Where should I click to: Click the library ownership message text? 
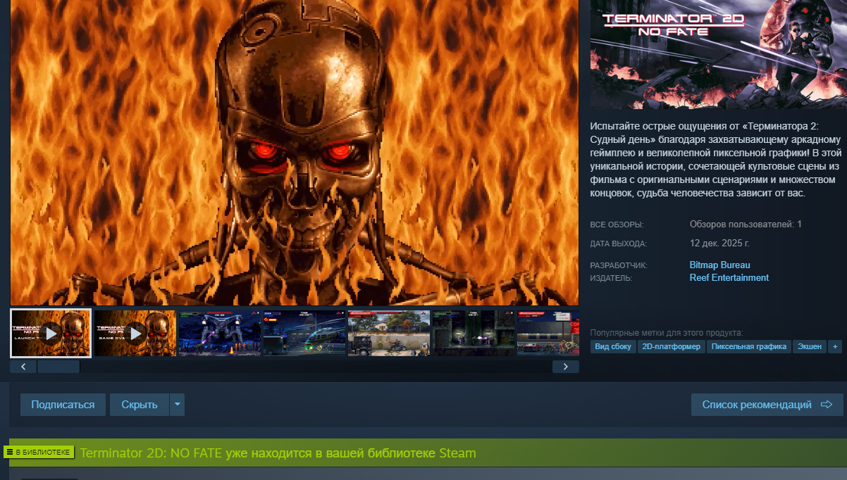[278, 453]
